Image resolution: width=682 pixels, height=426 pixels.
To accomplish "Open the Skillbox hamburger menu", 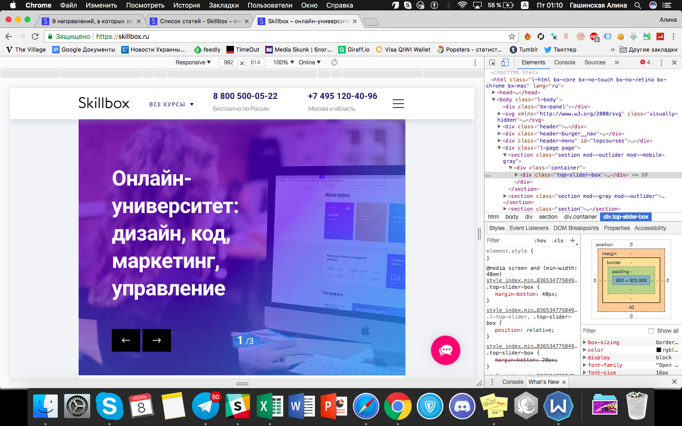I will pos(398,104).
